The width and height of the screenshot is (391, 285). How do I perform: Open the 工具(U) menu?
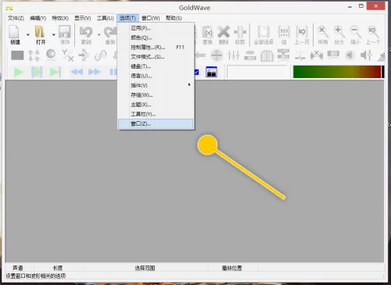tap(106, 18)
